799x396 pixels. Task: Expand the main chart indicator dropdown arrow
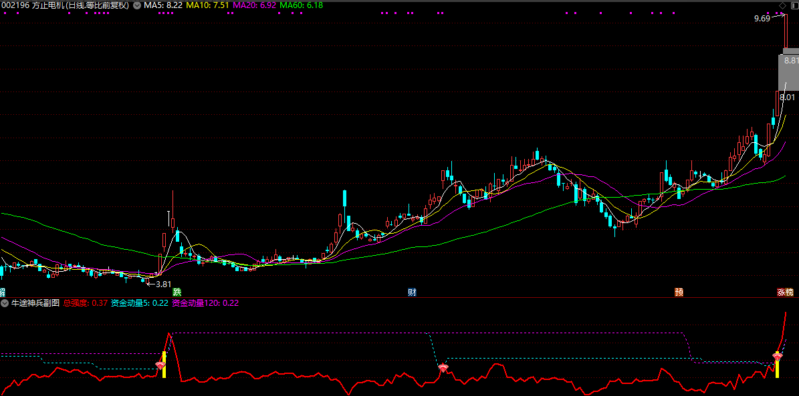tap(138, 5)
